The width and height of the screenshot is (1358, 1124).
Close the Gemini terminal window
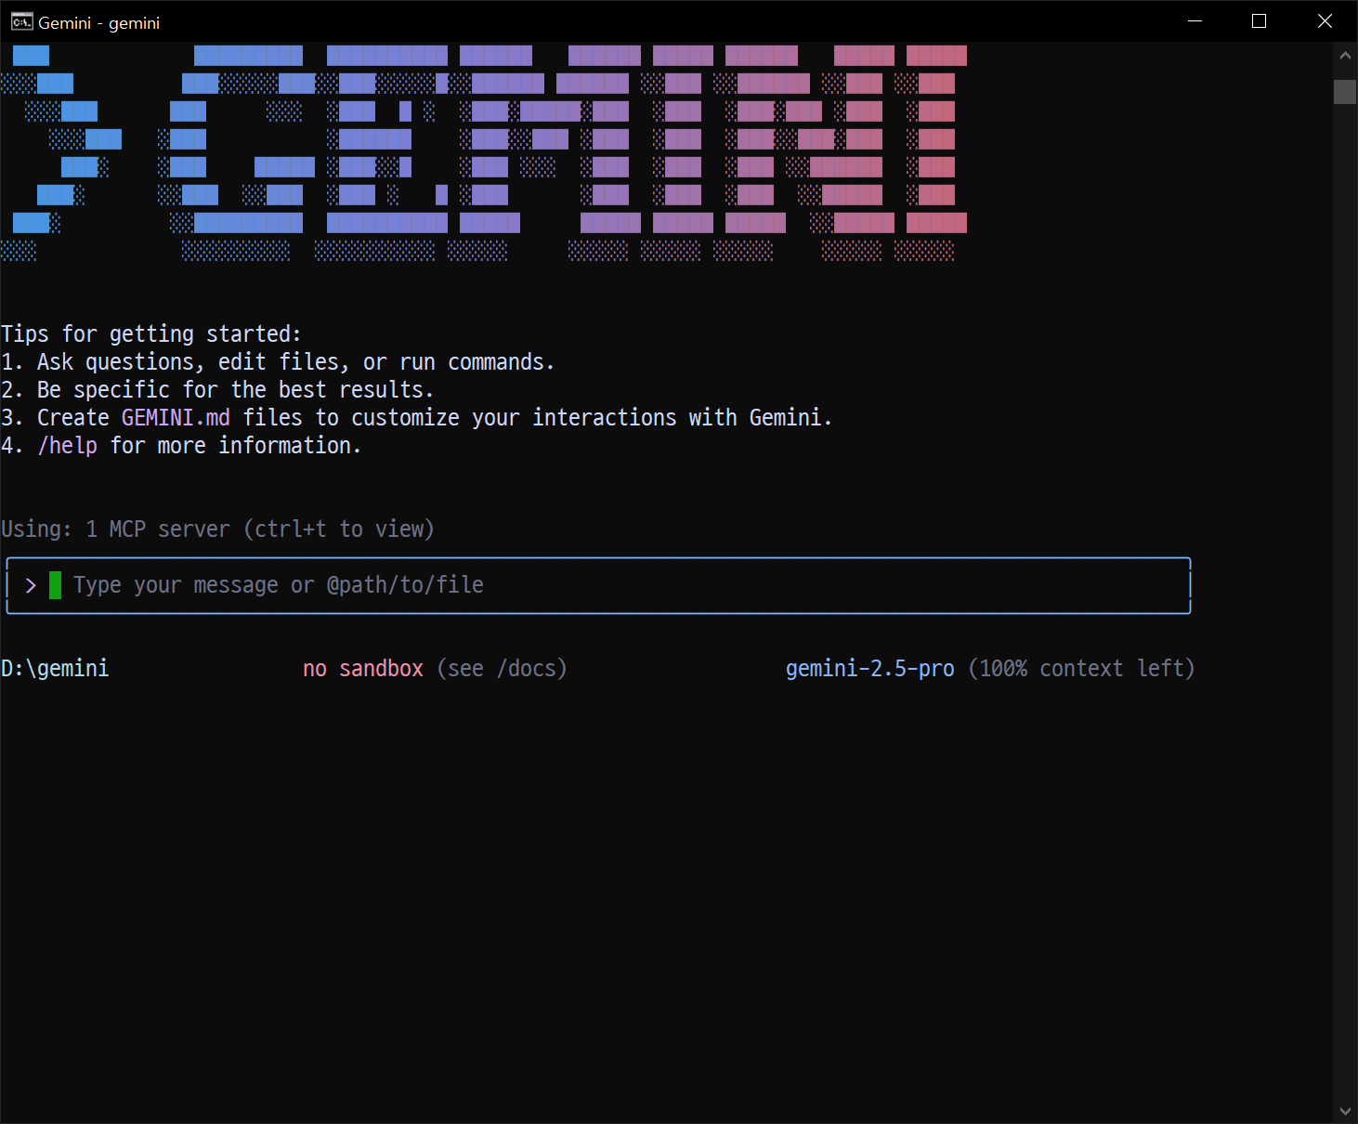click(x=1325, y=21)
